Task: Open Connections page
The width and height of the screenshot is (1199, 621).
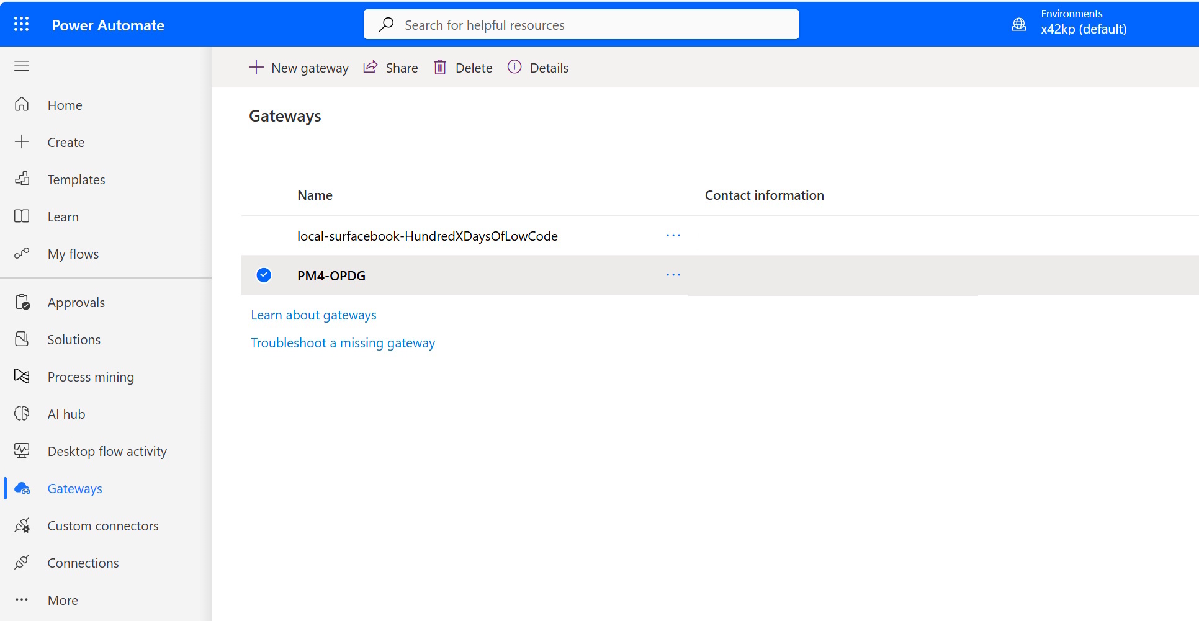Action: click(x=83, y=563)
